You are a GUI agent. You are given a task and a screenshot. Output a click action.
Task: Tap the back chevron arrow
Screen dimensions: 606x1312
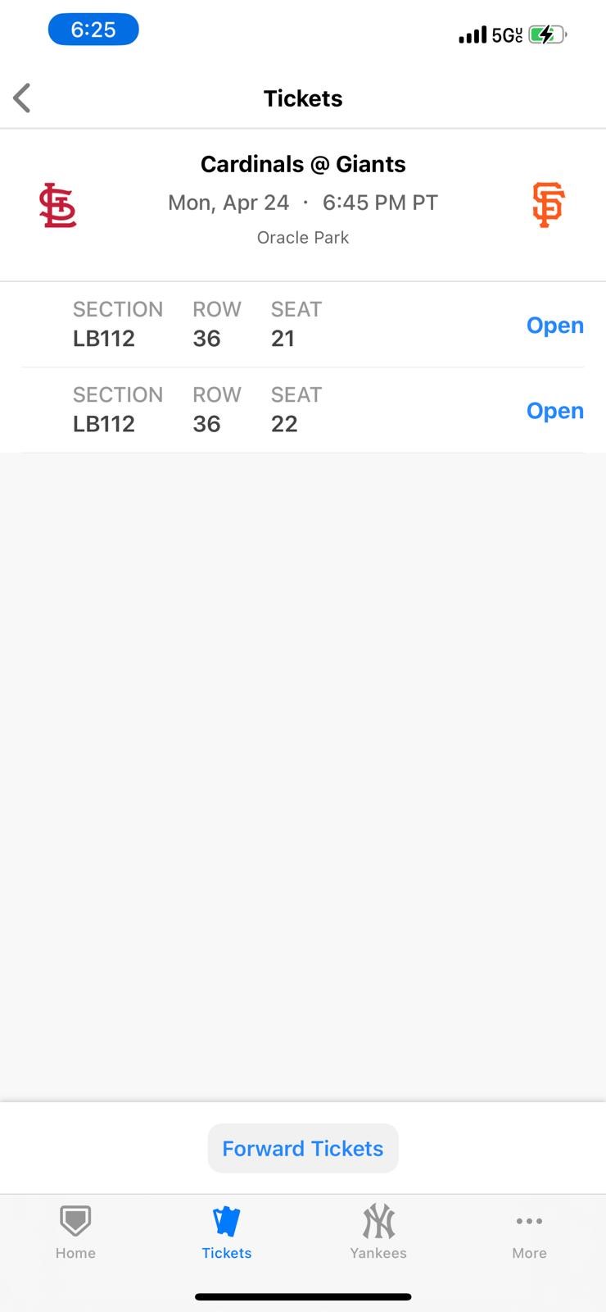[x=23, y=98]
